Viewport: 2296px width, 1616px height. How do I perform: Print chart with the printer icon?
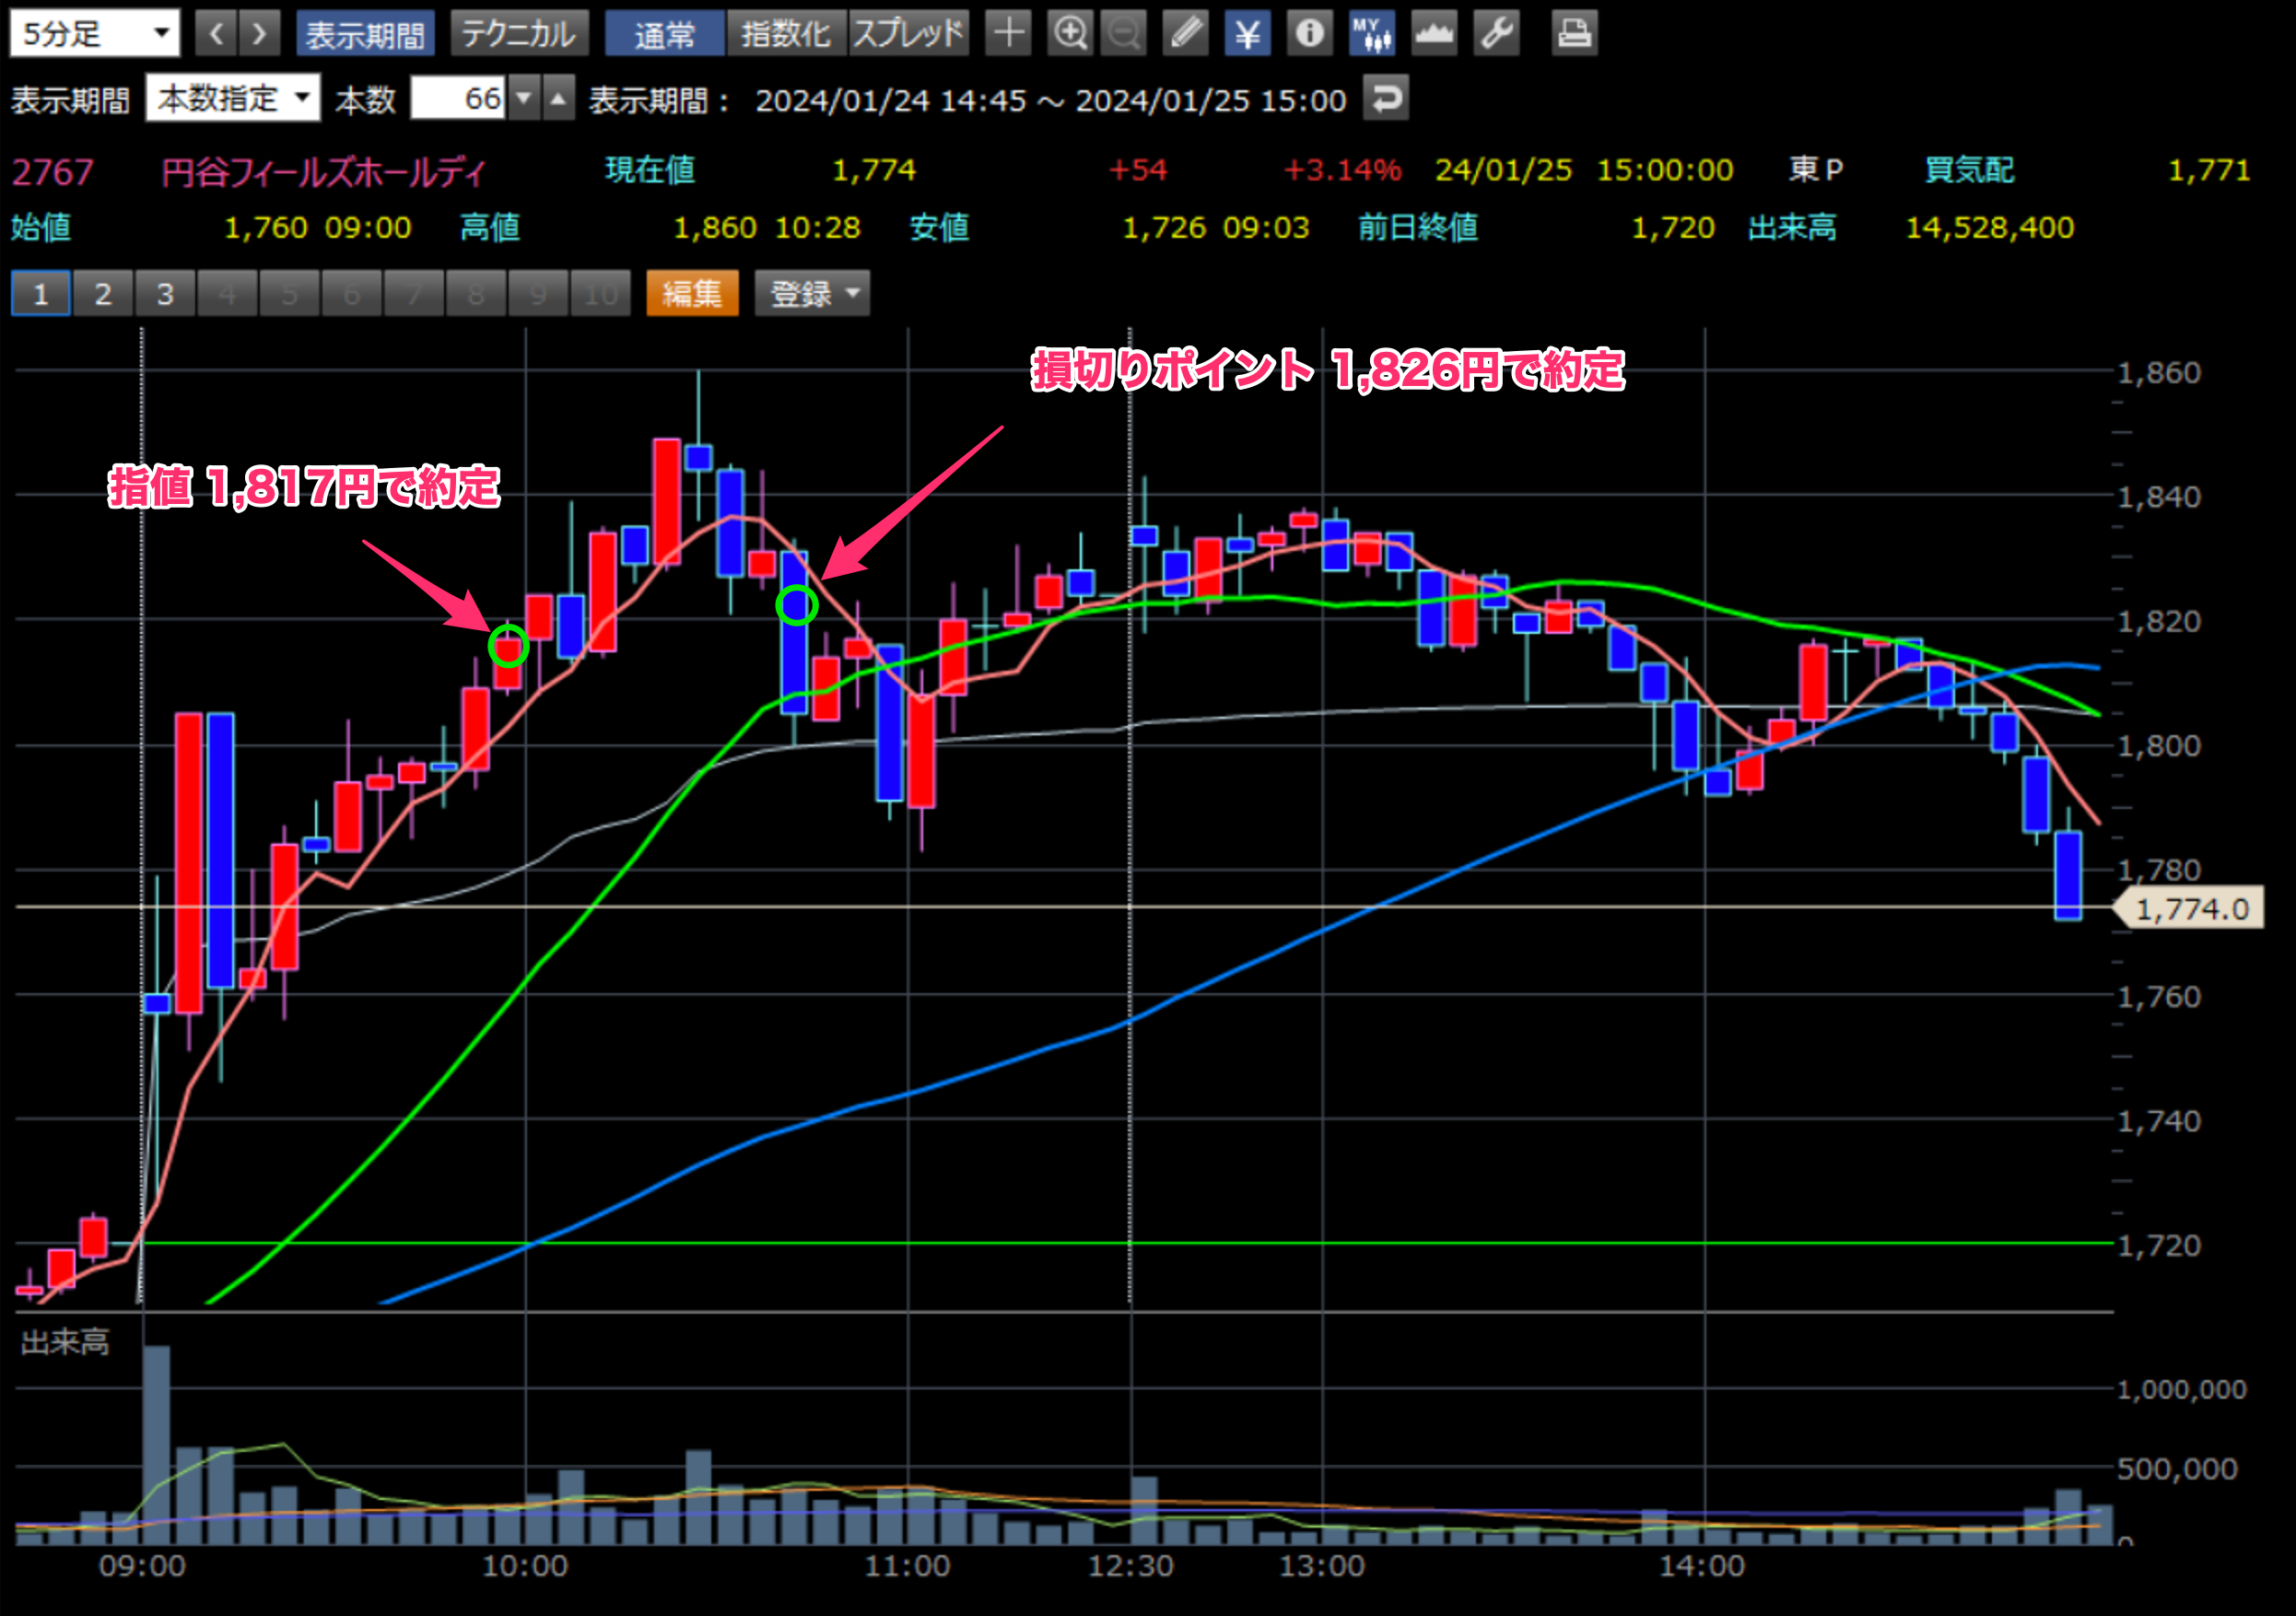[x=1573, y=34]
